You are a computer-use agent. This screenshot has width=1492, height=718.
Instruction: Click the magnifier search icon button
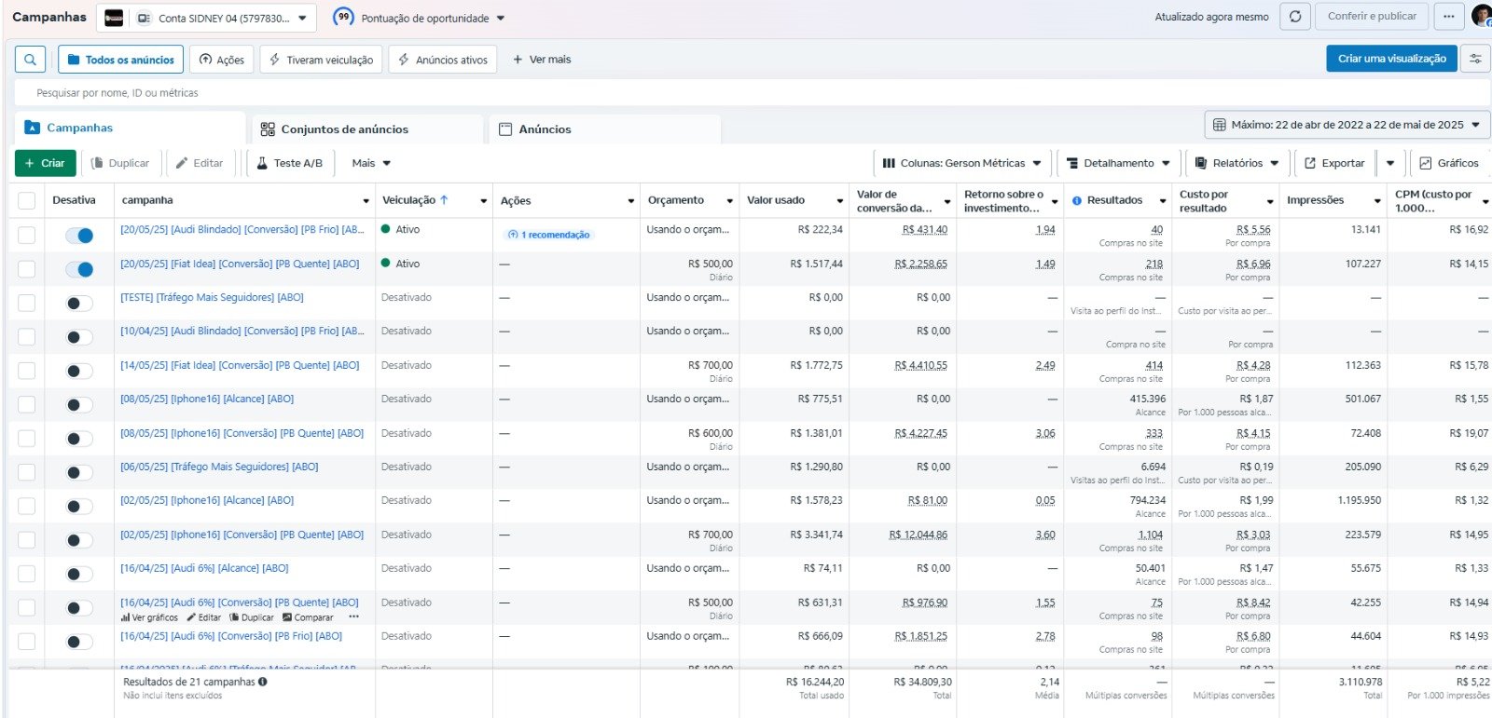(30, 60)
